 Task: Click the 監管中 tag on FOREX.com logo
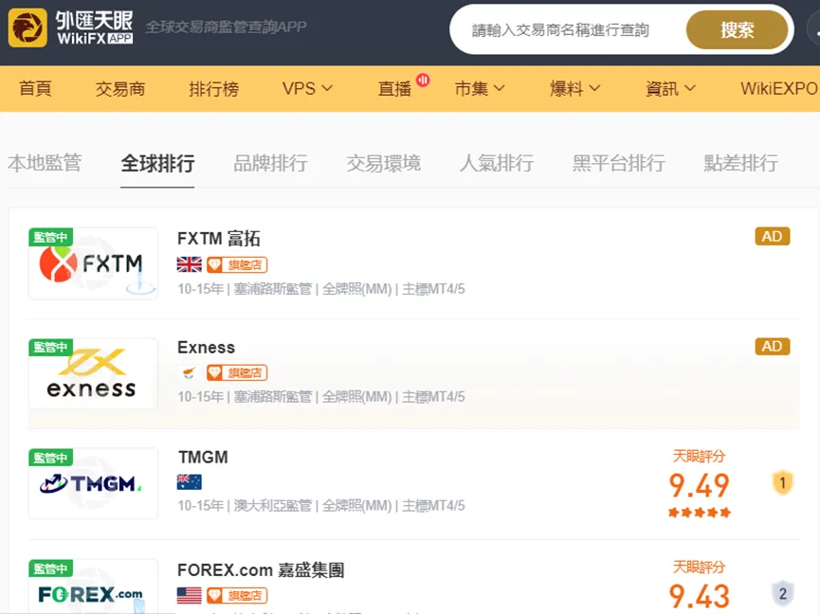pyautogui.click(x=51, y=569)
